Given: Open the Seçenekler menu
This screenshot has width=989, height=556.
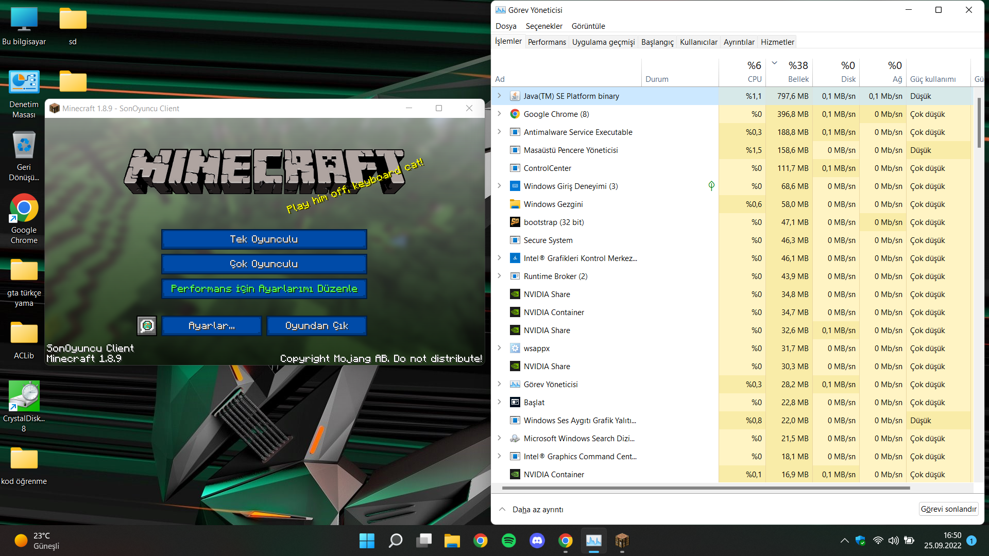Looking at the screenshot, I should click(543, 26).
